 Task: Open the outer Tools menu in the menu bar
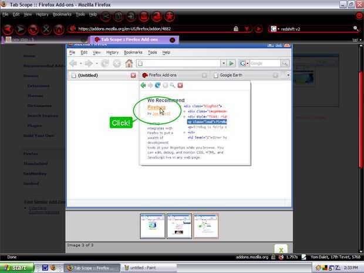click(80, 15)
